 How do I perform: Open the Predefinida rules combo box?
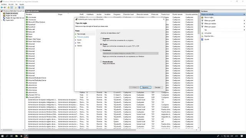point(130,53)
